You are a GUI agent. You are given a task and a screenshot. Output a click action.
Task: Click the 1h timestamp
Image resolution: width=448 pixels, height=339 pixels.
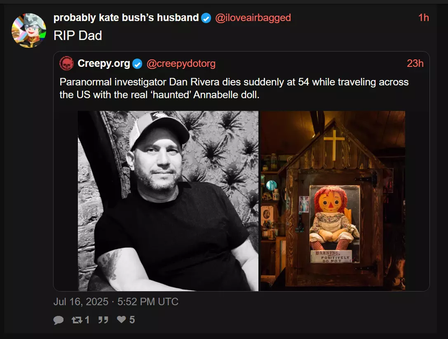(423, 18)
